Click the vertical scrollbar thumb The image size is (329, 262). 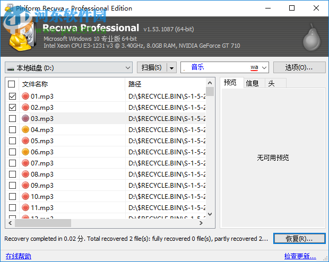point(210,91)
